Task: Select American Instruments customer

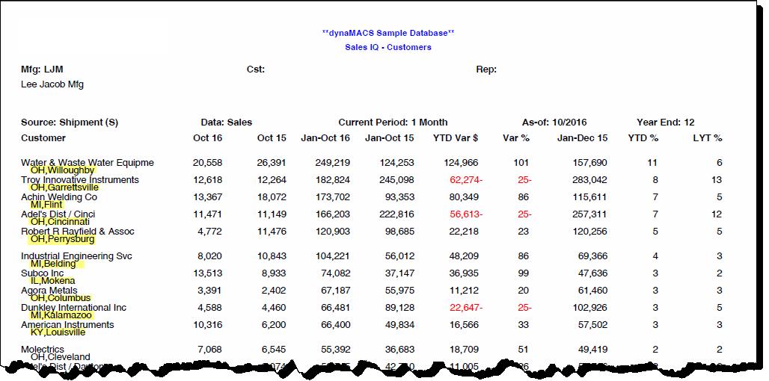Action: (67, 325)
